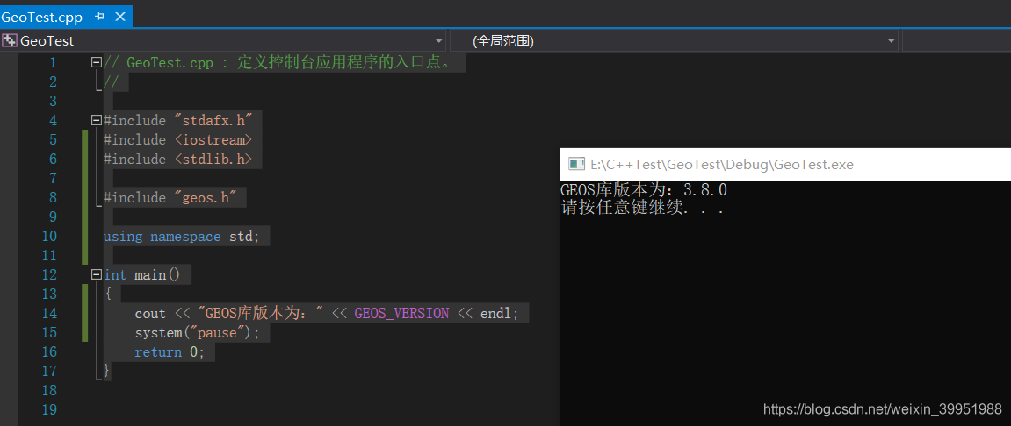This screenshot has width=1011, height=426.
Task: Click the first comment line about GeoTest.cpp
Action: [278, 62]
